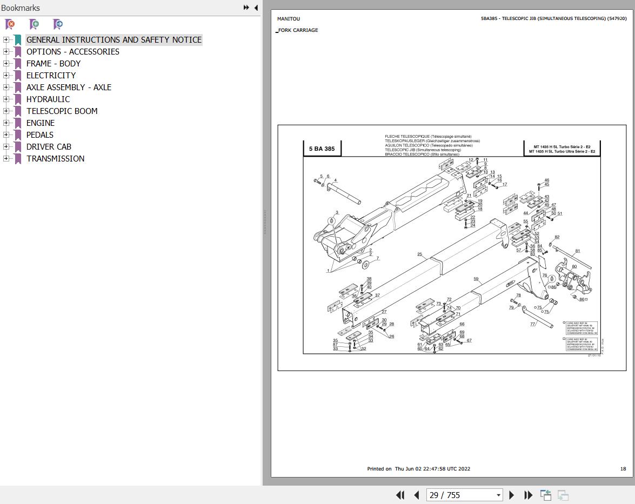
Task: Click the bookmark icon beside TELESCOPIC BOOM
Action: pyautogui.click(x=18, y=111)
